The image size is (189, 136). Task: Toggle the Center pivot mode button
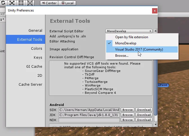49,3
